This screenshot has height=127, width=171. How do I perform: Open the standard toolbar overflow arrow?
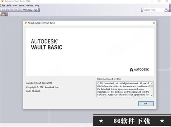[39, 10]
